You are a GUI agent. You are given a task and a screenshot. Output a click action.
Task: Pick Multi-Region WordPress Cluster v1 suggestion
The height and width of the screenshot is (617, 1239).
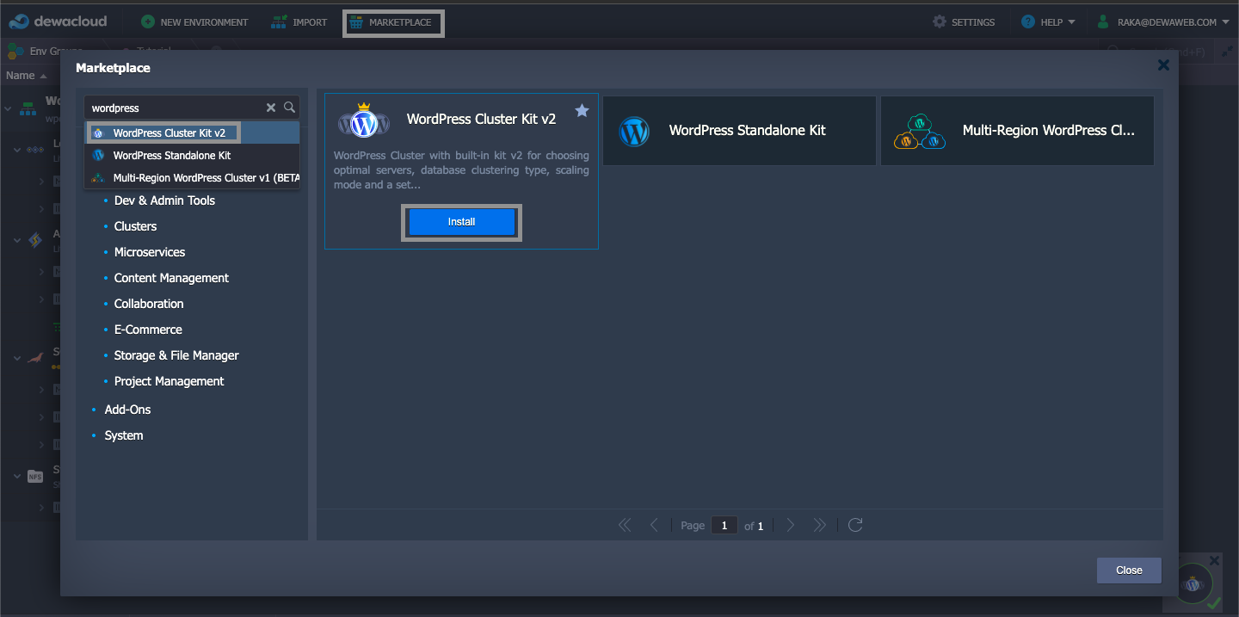point(192,178)
